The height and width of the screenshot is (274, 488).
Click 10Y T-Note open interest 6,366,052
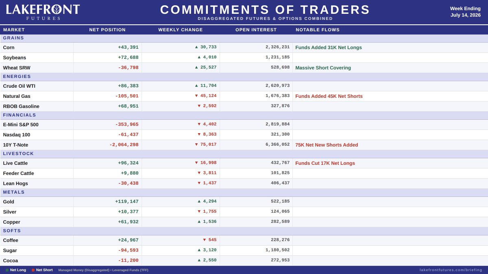pos(278,145)
